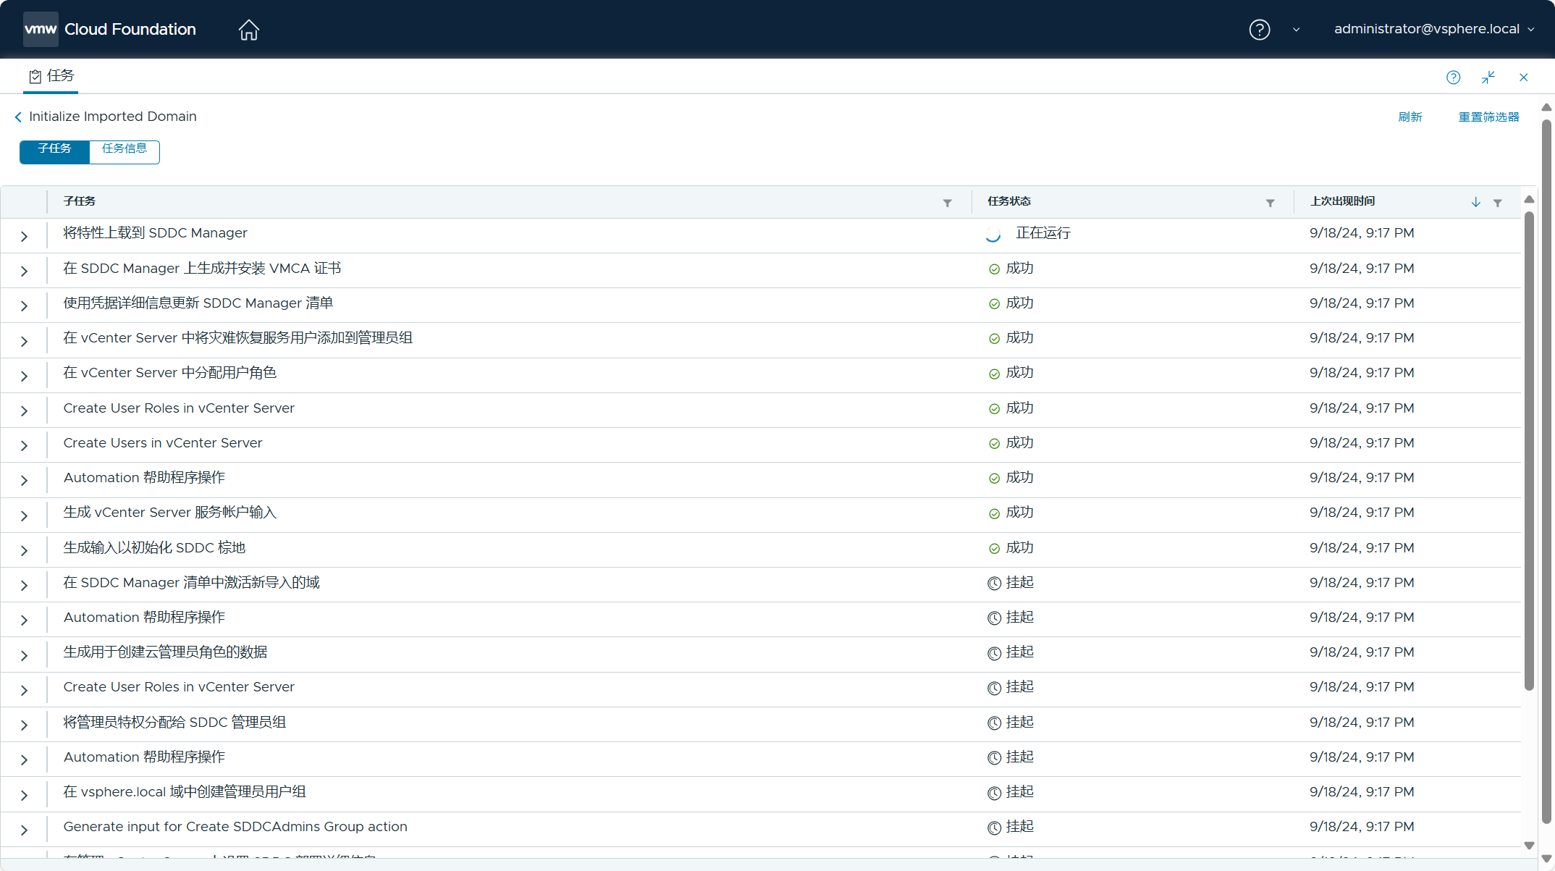Toggle sort arrow on 上次出现时间 column
The image size is (1555, 871).
click(x=1475, y=203)
